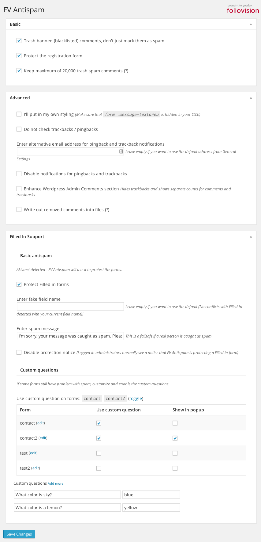Click the 'yellow' answer field

[151, 508]
